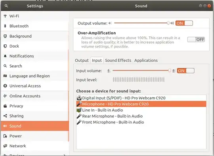The width and height of the screenshot is (214, 156).
Task: Open the Applications tab
Action: point(146,60)
